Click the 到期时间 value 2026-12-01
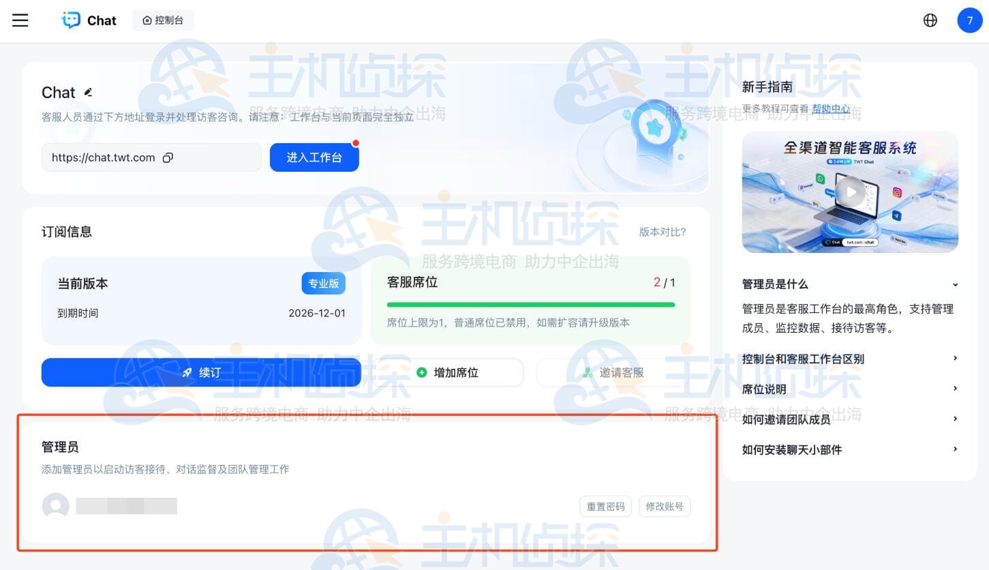Screen dimensions: 989x570 click(317, 314)
